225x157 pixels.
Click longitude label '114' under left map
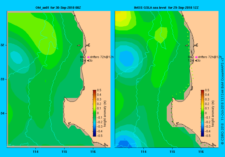pos(35,152)
